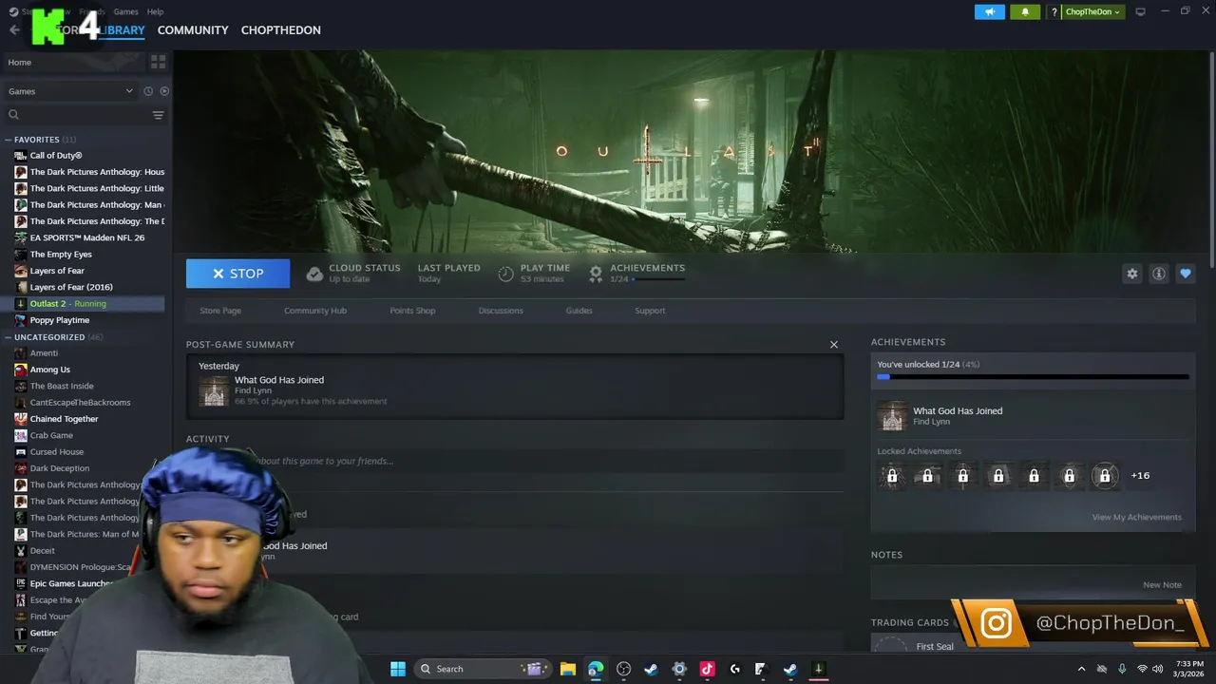Select Poppy Playtime in the library
Viewport: 1216px width, 684px height.
click(x=60, y=320)
